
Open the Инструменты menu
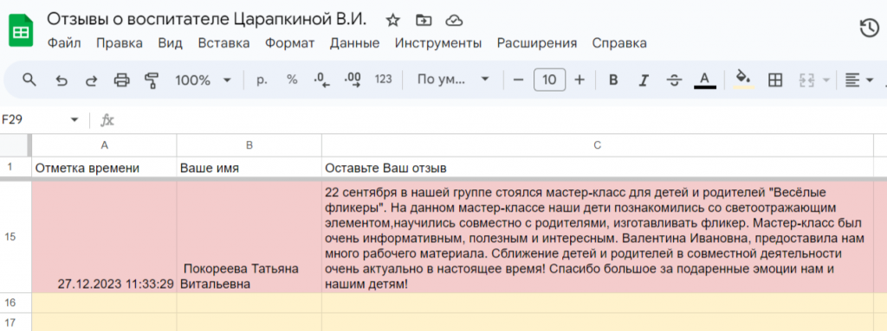click(438, 43)
